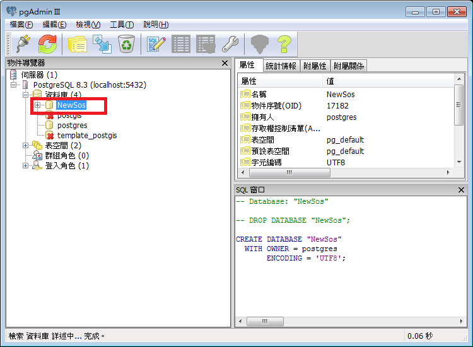The width and height of the screenshot is (473, 347).
Task: Click the pgAdmin elephant title bar icon
Action: (11, 11)
